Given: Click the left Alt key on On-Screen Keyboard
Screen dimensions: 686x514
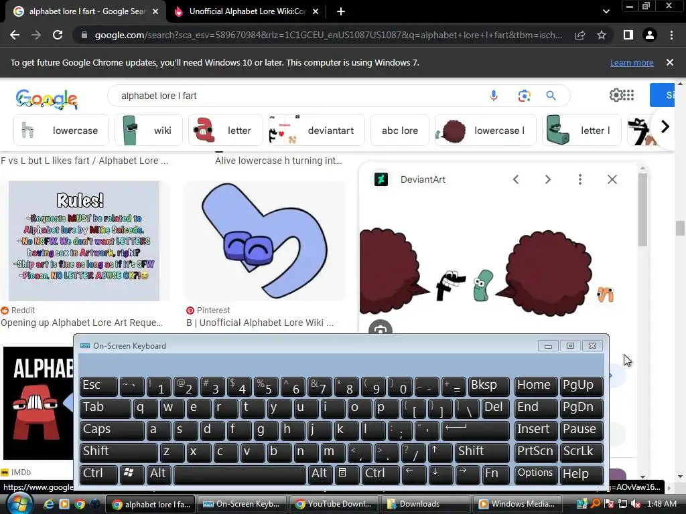Looking at the screenshot, I should tap(158, 474).
